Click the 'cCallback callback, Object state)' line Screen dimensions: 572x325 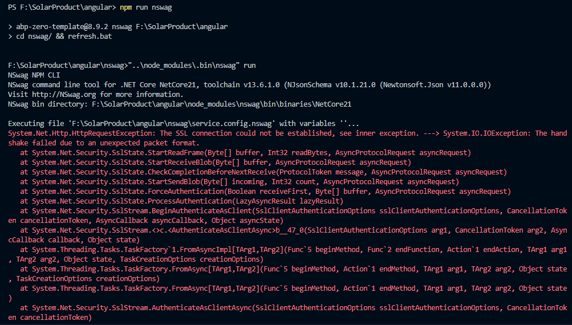[x=74, y=240]
